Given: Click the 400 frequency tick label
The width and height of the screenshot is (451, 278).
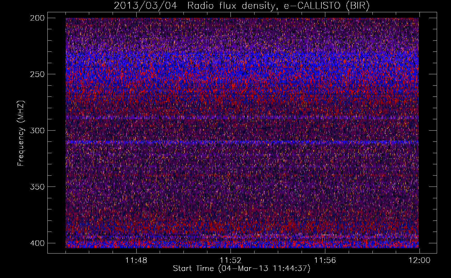Looking at the screenshot, I should [37, 243].
